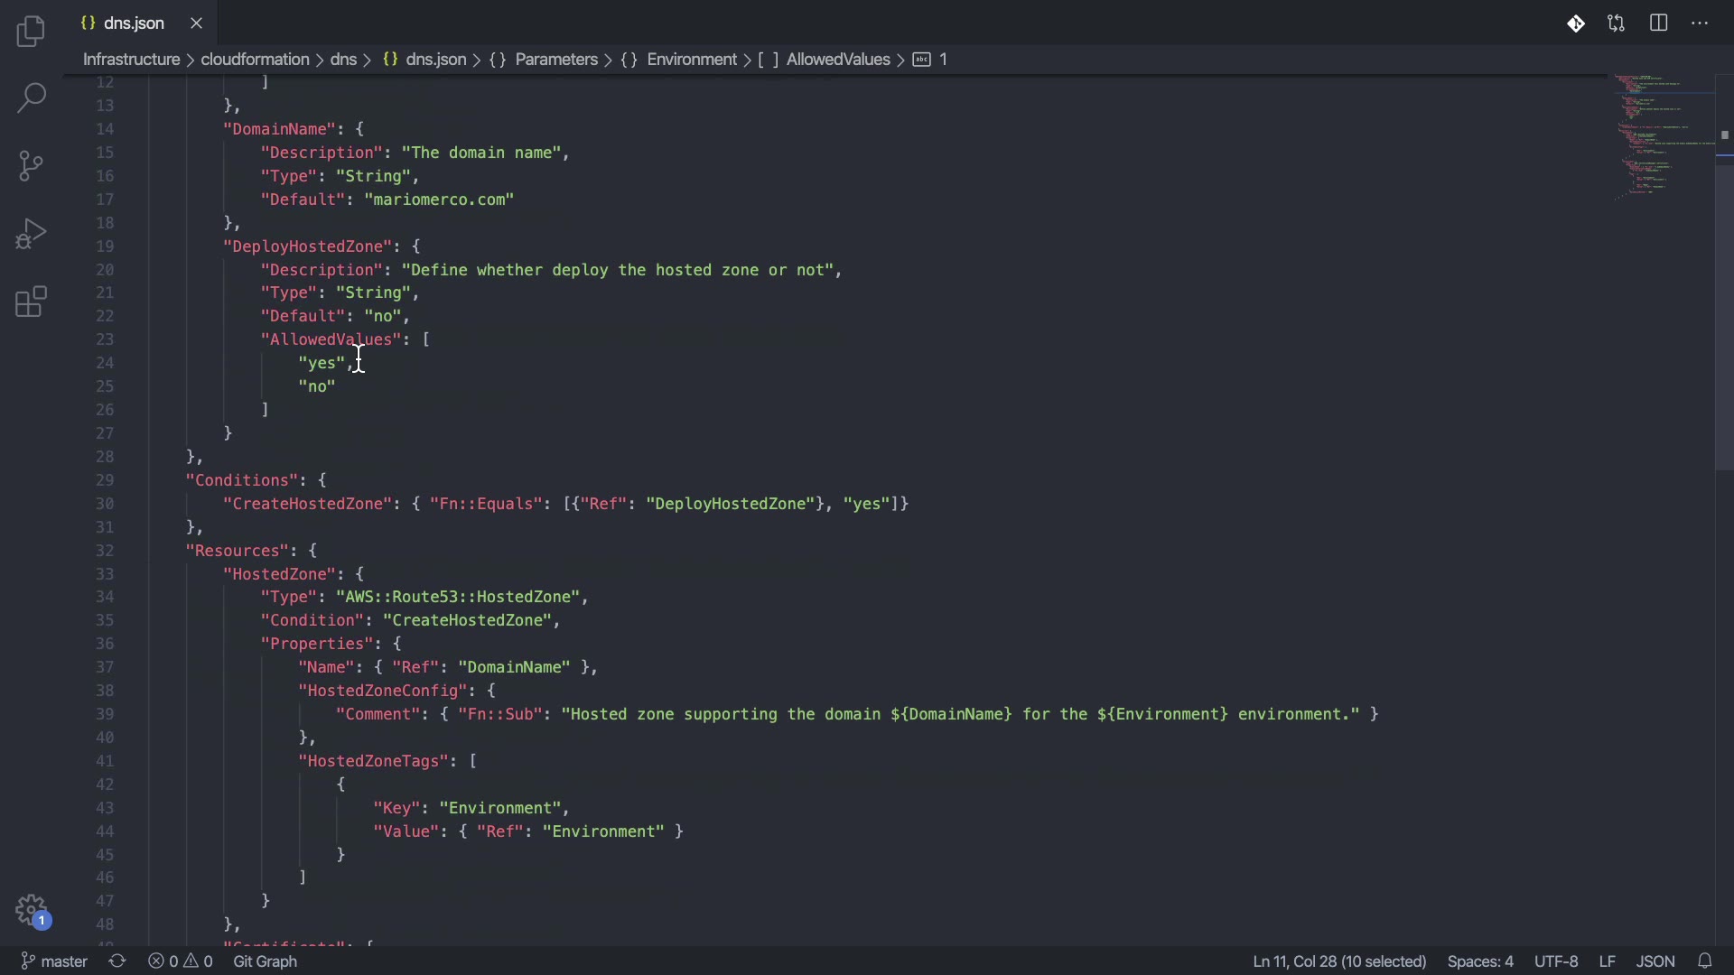Open the AllowedValues breadcrumb dropdown
The width and height of the screenshot is (1734, 975).
(838, 60)
